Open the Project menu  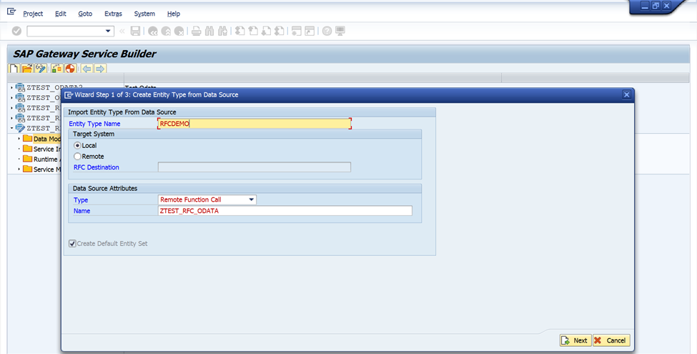tap(33, 14)
